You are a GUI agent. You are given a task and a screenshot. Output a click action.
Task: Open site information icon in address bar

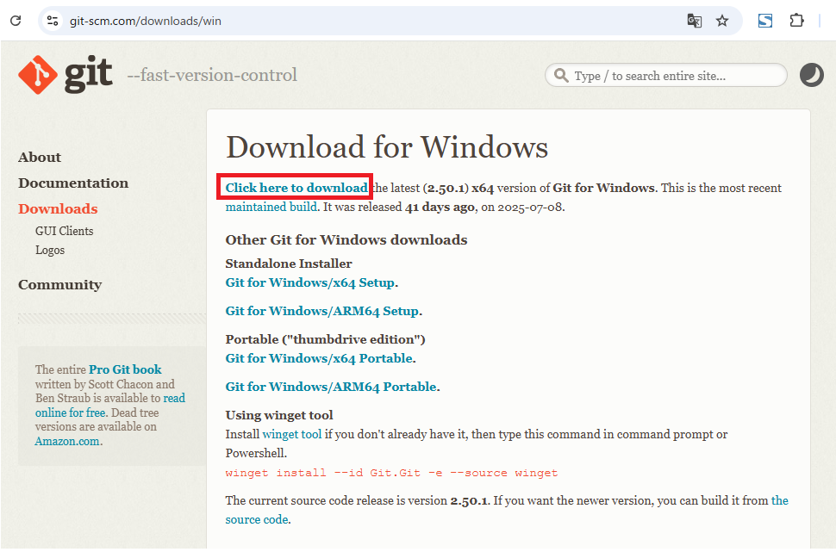click(53, 21)
